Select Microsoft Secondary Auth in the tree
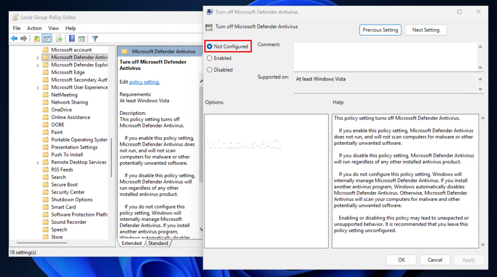The image size is (497, 277). tap(79, 80)
